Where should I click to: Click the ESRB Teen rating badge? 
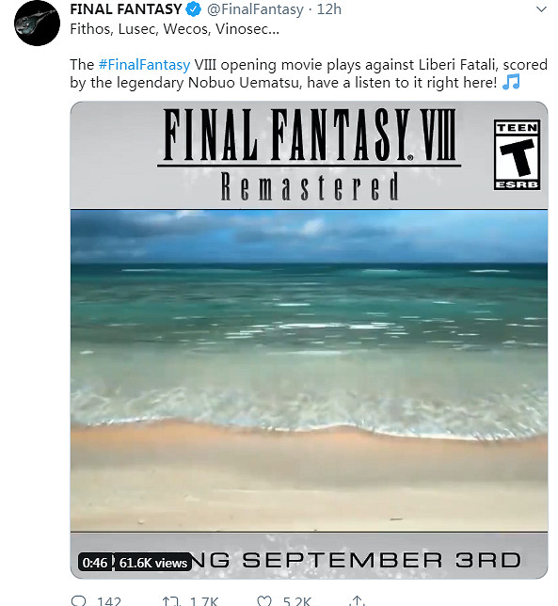[517, 154]
